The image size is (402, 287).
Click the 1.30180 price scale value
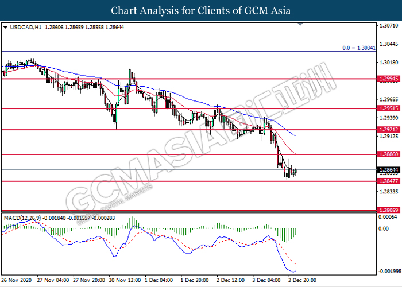[389, 62]
